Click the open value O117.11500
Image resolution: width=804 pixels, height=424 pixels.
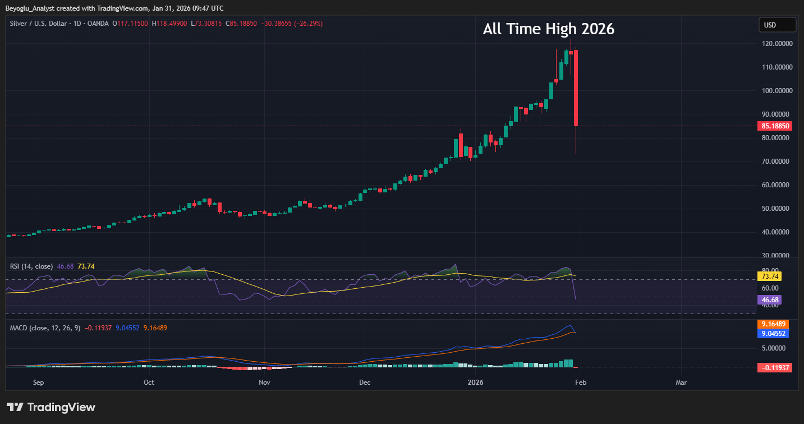coord(130,24)
